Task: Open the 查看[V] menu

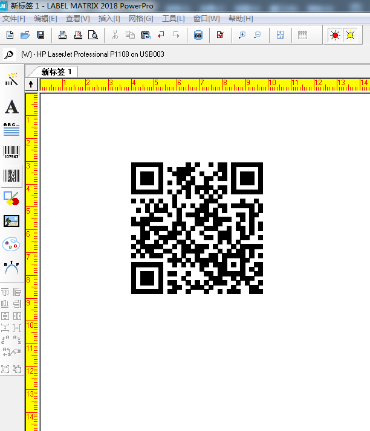Action: [x=77, y=19]
